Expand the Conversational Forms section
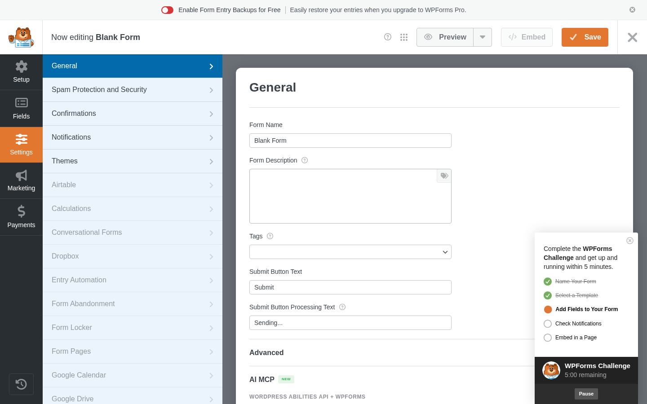The image size is (647, 404). [x=133, y=233]
